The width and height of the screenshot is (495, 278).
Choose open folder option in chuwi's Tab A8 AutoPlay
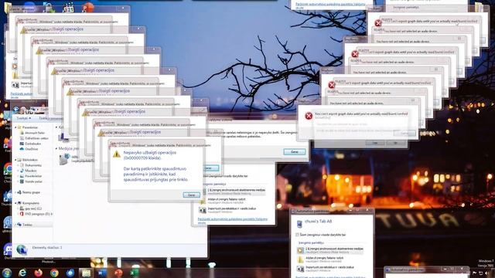320,259
